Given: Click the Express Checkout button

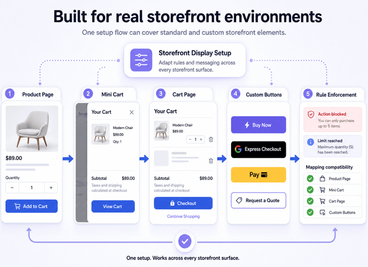Looking at the screenshot, I should tap(258, 149).
